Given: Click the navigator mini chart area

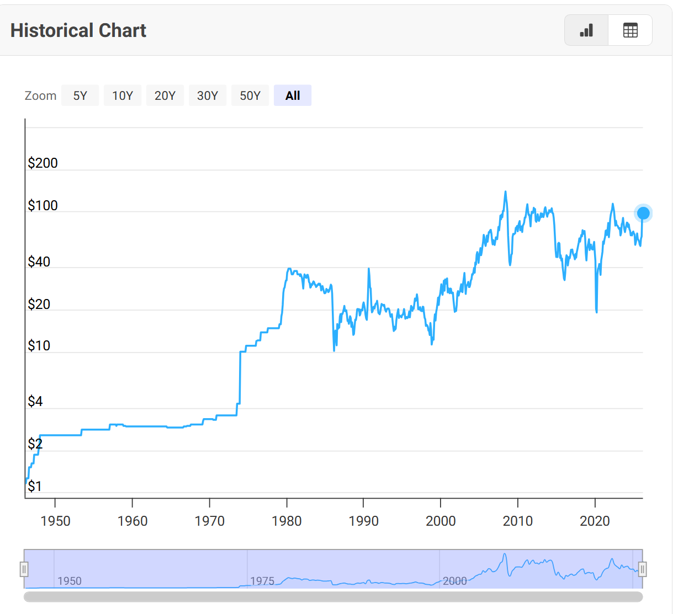Looking at the screenshot, I should [x=333, y=569].
